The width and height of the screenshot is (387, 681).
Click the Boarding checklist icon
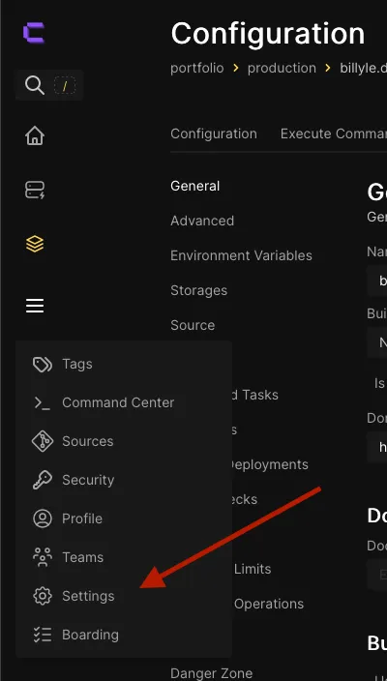point(43,635)
